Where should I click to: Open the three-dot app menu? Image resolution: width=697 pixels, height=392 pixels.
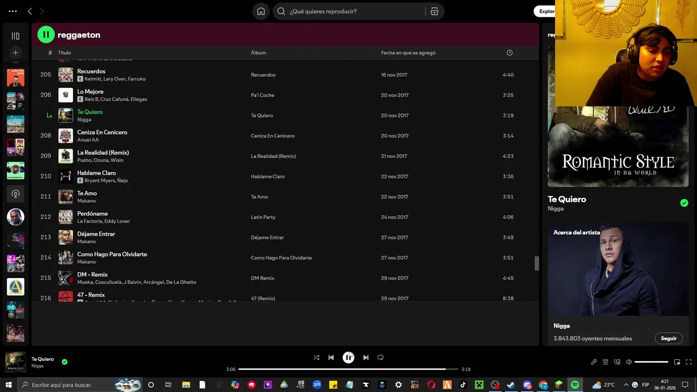click(13, 11)
